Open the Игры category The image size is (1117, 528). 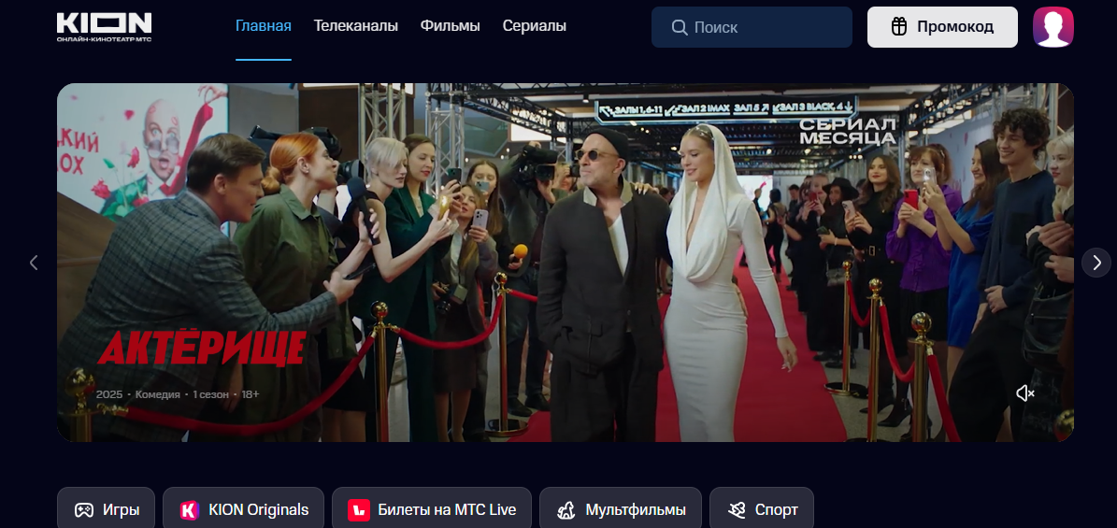coord(107,509)
